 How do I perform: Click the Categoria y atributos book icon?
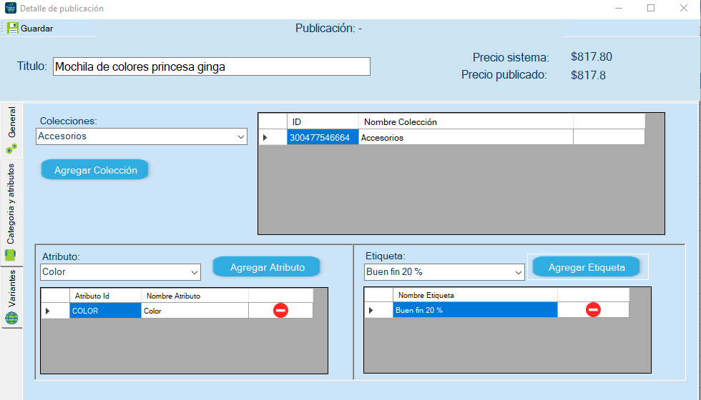(x=10, y=256)
